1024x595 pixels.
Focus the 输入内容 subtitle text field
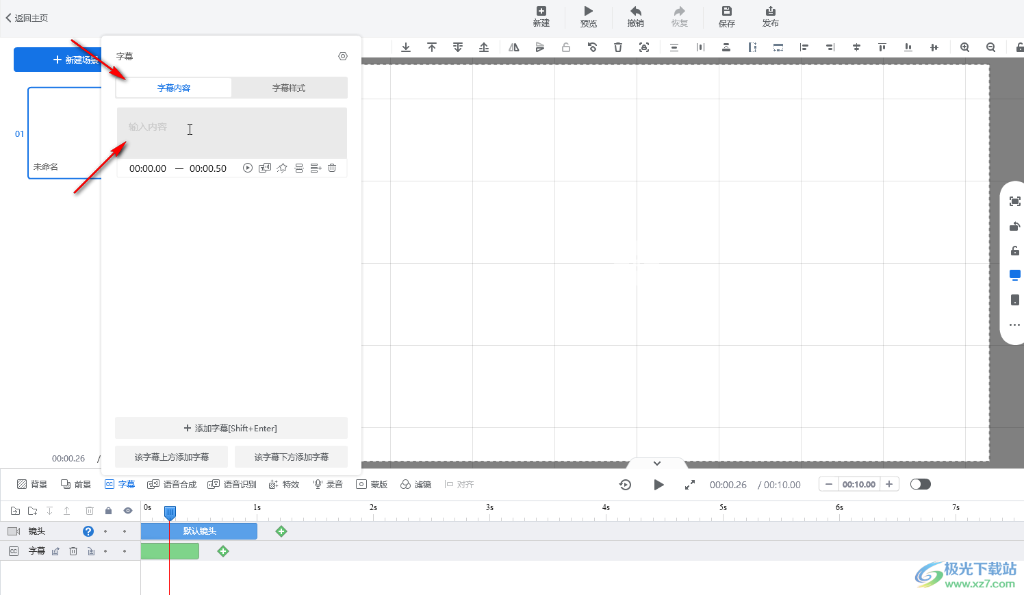point(232,133)
